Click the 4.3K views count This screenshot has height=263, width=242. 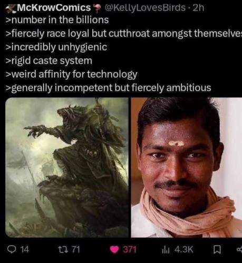tap(184, 249)
